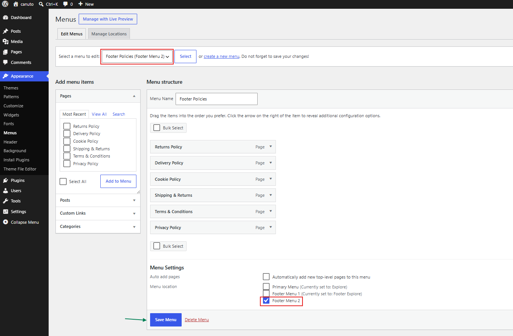Click the home icon beside canuto
The width and height of the screenshot is (513, 336).
[x=16, y=4]
